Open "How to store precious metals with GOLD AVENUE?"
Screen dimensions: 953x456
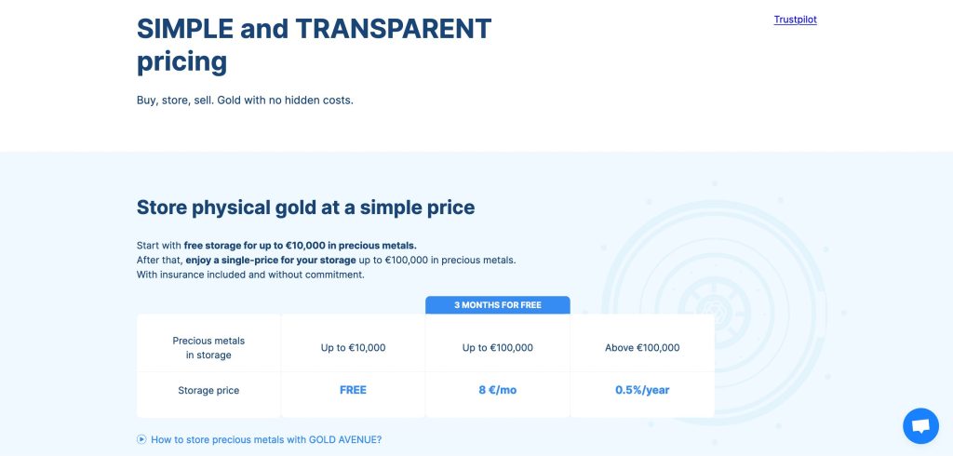click(x=266, y=439)
